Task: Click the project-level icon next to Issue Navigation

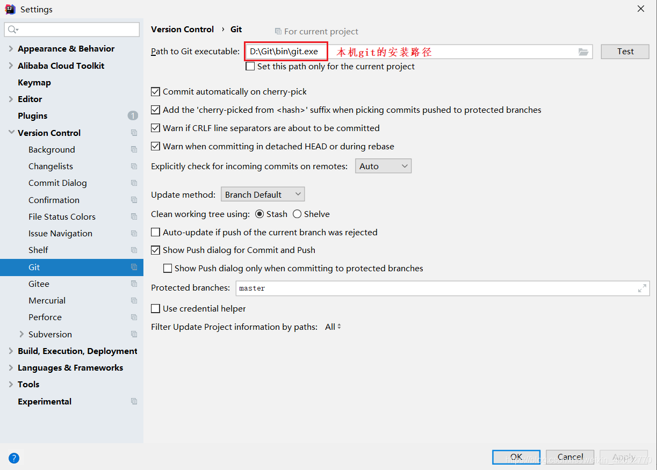Action: pyautogui.click(x=134, y=234)
